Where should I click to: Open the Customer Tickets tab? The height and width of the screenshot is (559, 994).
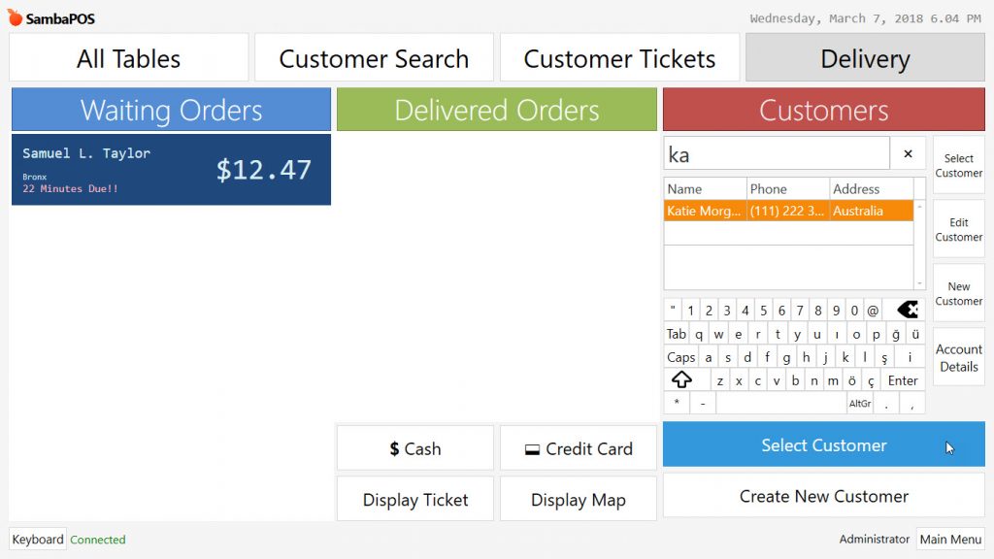point(619,58)
